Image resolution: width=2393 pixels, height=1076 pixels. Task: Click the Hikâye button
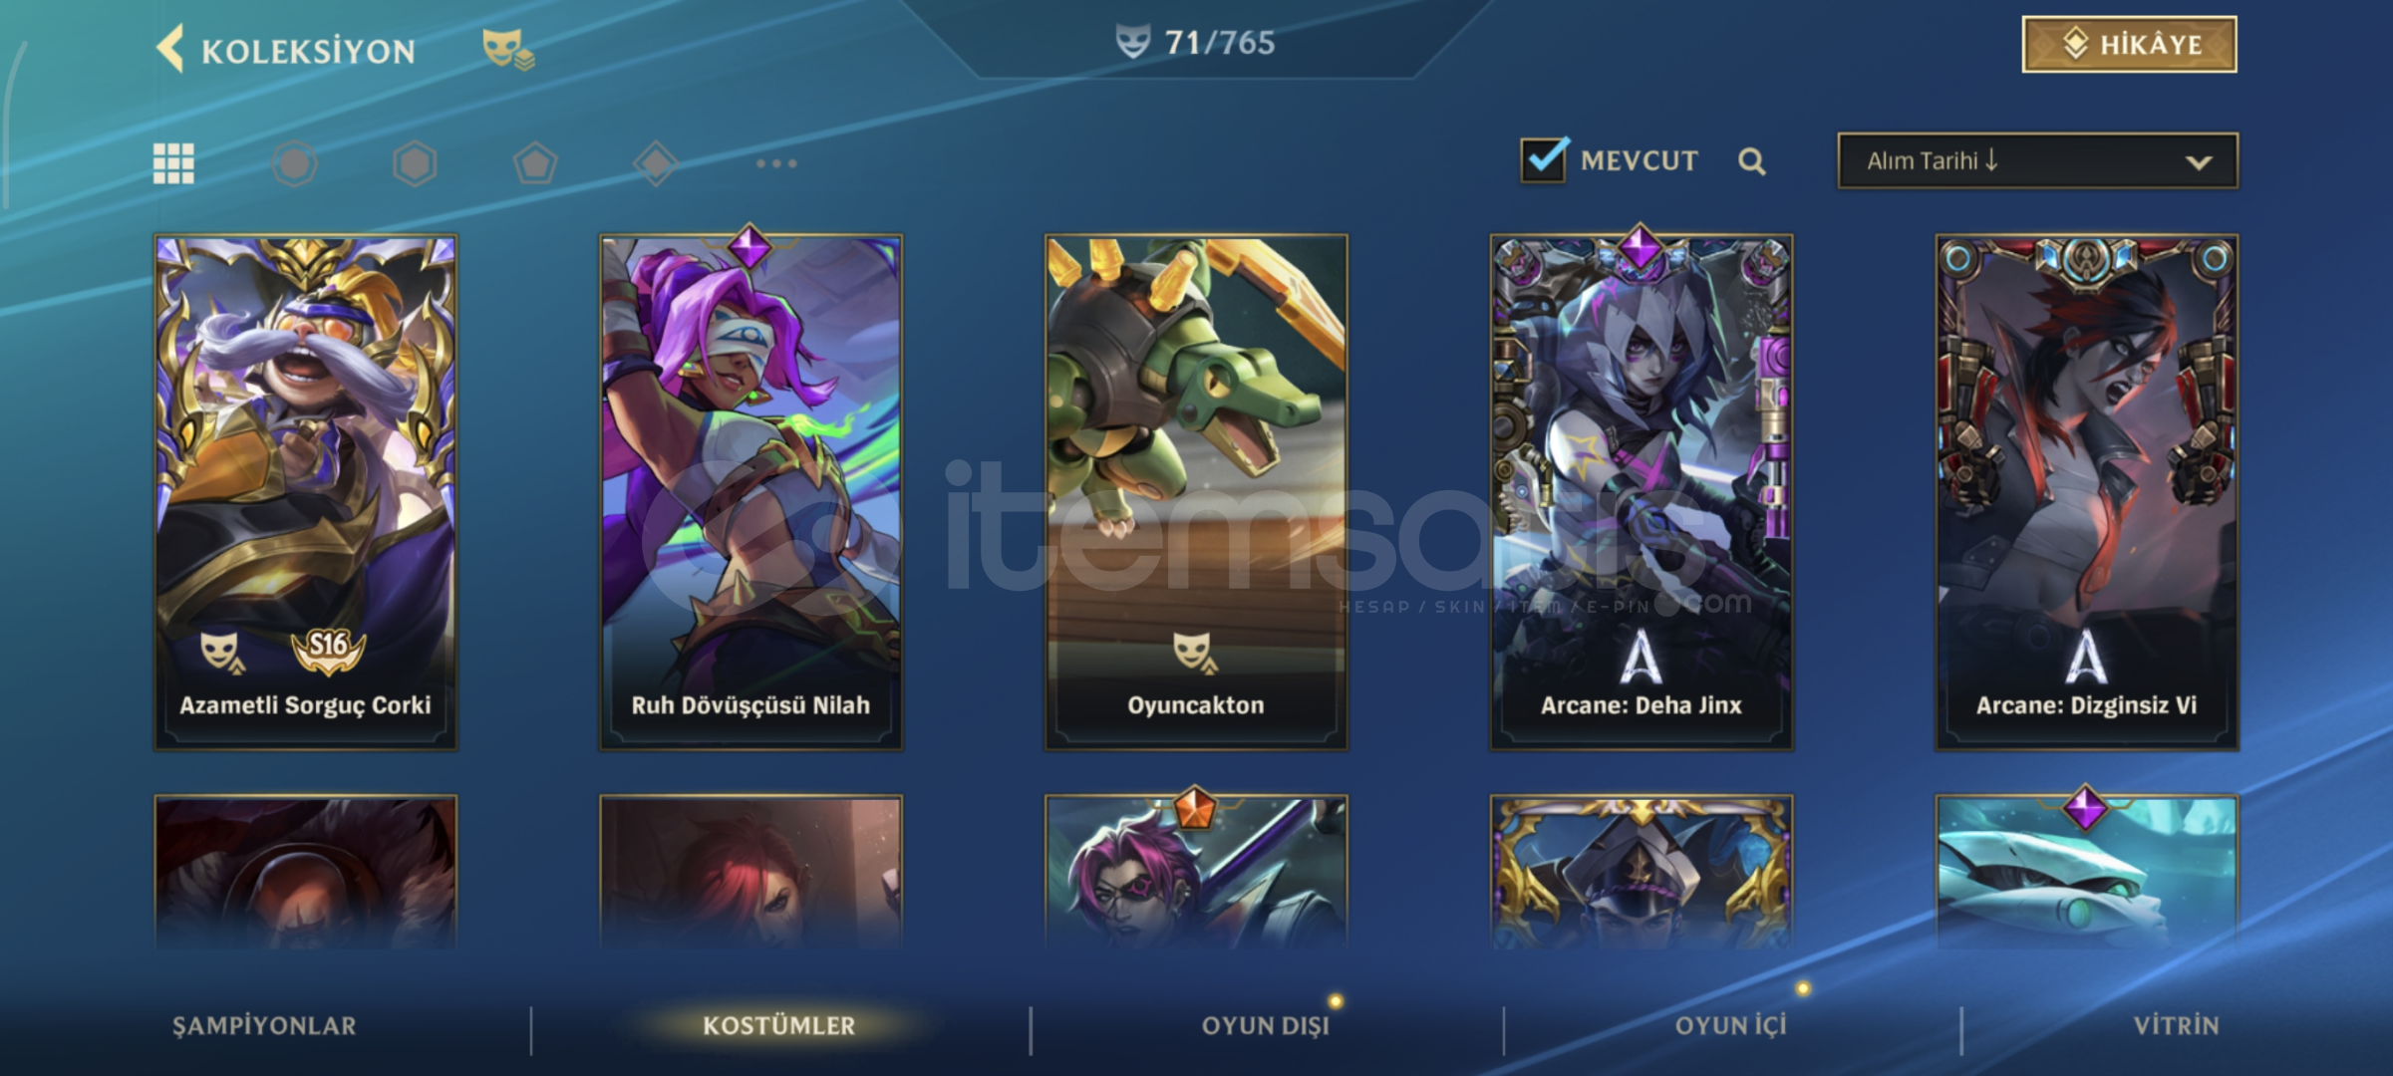tap(2129, 45)
